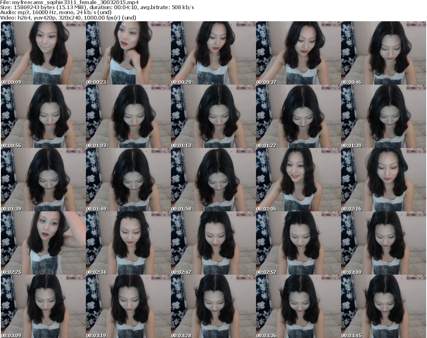This screenshot has width=427, height=338.
Task: Open the frame at 00:01:03
Action: coord(128,116)
